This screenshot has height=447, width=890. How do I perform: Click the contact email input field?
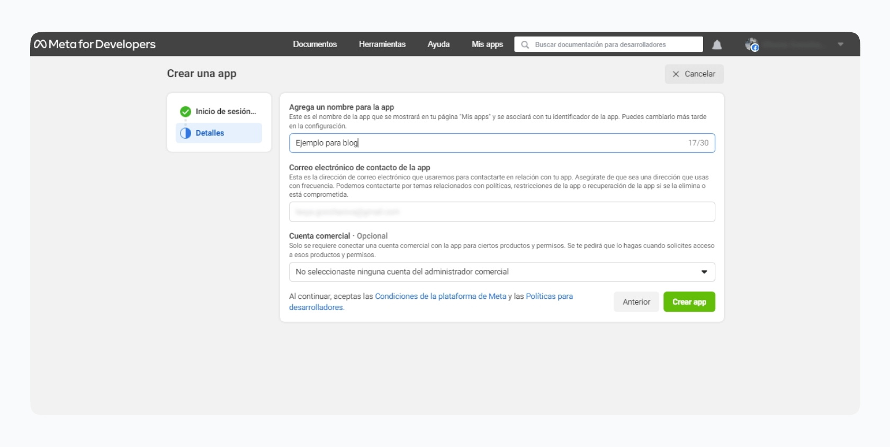tap(502, 212)
